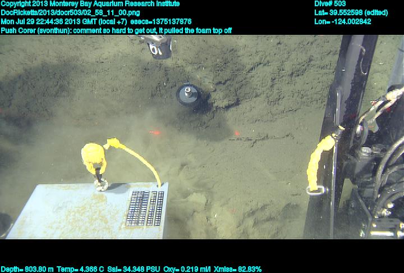404x273 pixels.
Task: Click the Push Corer (svonthun) comment line
Action: tap(116, 31)
